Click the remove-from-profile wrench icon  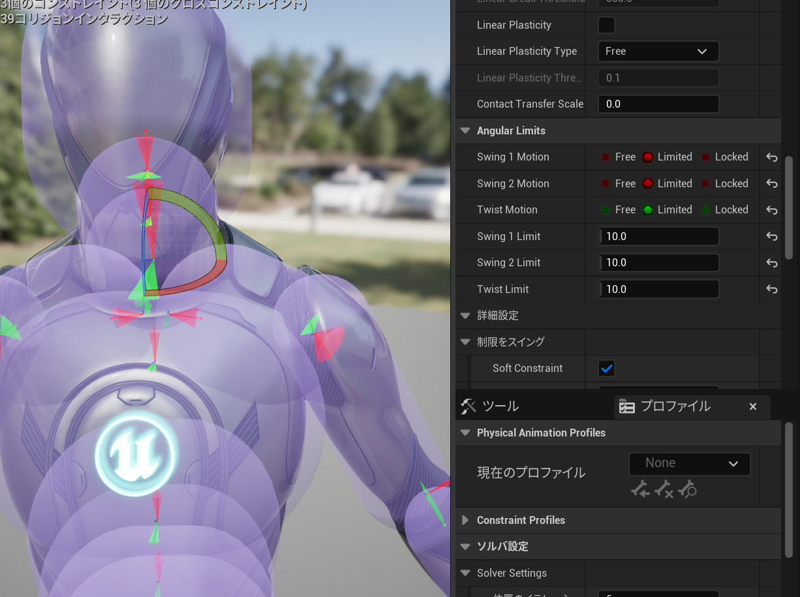(x=664, y=489)
